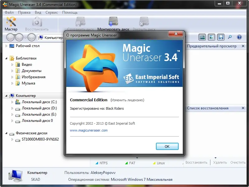Click the SKAD computer name text
The width and height of the screenshot is (249, 187).
click(x=35, y=180)
